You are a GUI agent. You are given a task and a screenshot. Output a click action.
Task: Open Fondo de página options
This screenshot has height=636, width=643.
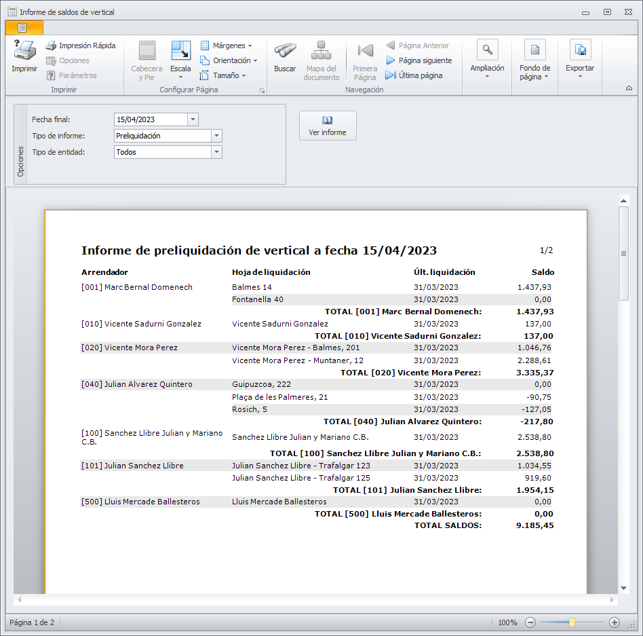(534, 60)
